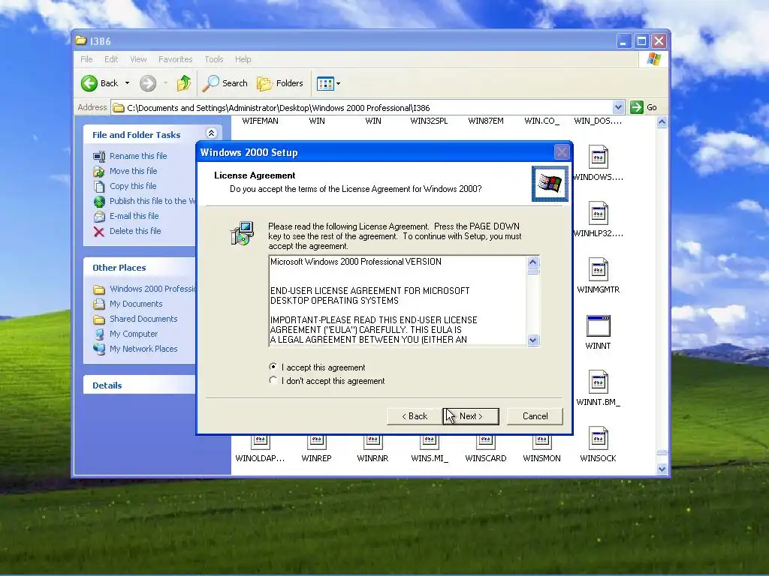Open the Views dropdown arrow
Screen dimensions: 769x576
pos(338,84)
